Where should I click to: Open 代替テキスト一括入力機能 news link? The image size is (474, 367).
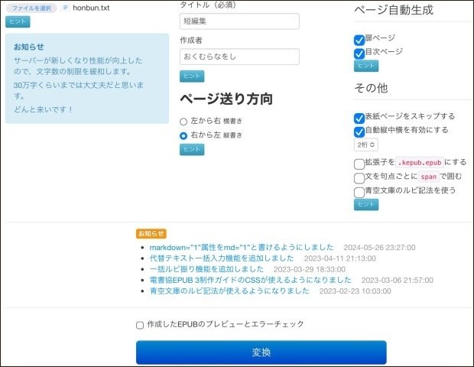(222, 258)
